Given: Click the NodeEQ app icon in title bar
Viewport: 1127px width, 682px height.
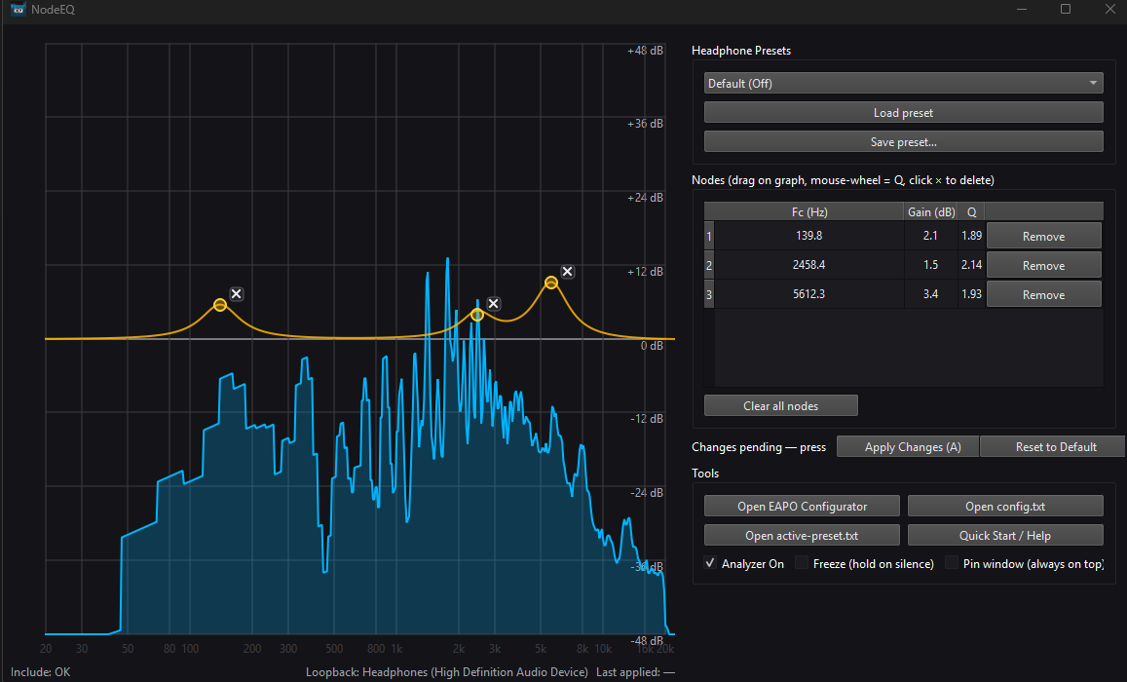Looking at the screenshot, I should click(x=18, y=9).
